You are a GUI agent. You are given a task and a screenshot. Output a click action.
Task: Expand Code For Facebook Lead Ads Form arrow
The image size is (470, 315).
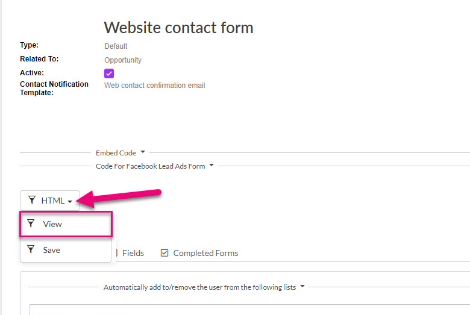pyautogui.click(x=211, y=165)
